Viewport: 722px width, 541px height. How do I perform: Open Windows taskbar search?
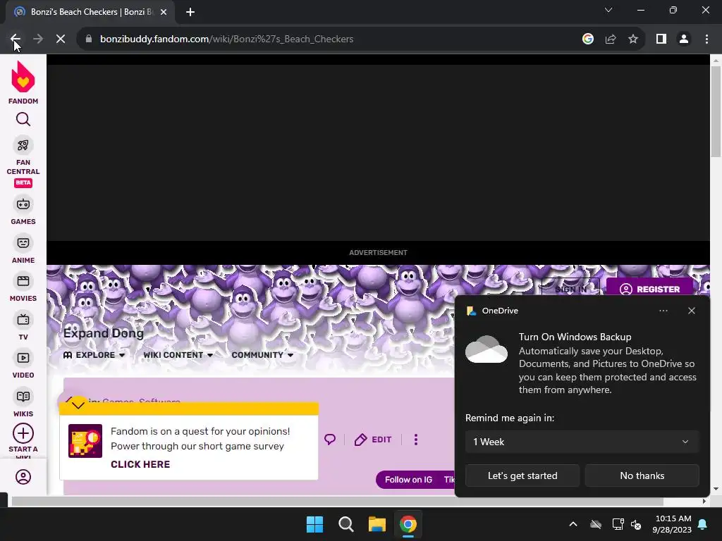(x=345, y=524)
